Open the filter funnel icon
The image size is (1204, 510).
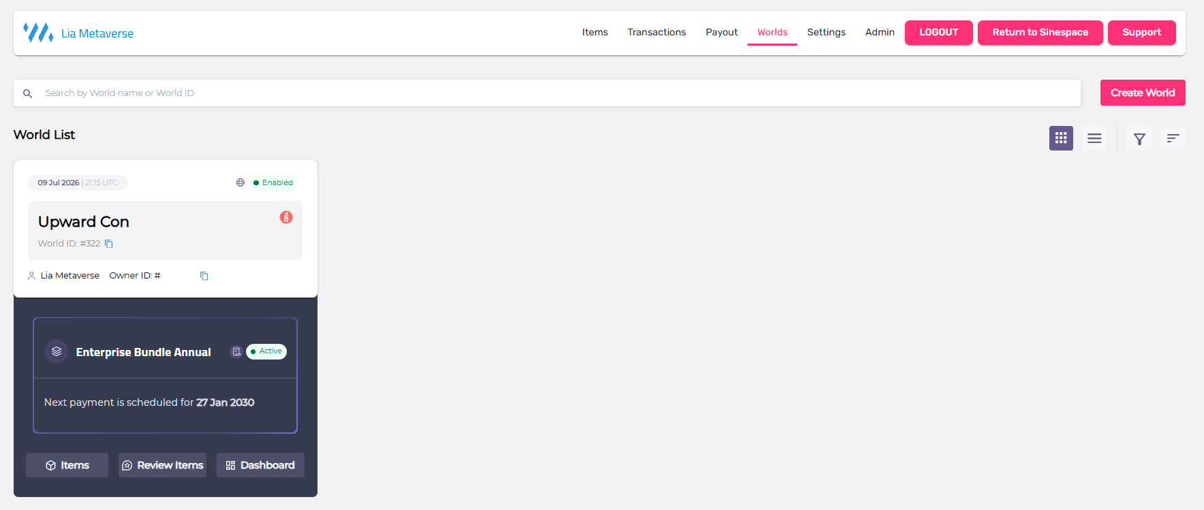tap(1139, 139)
